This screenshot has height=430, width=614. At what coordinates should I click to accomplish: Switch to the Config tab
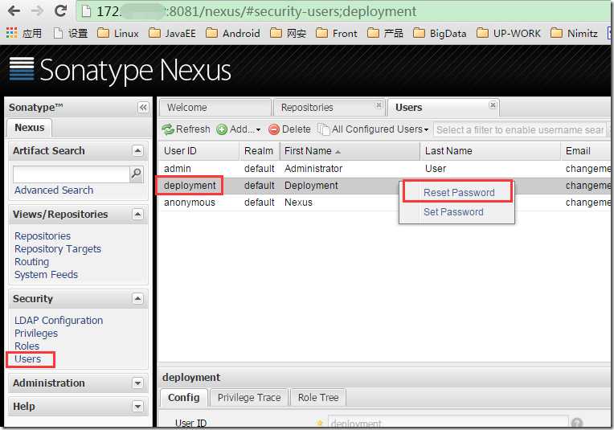[184, 398]
